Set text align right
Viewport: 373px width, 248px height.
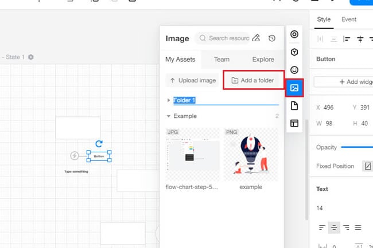pos(346,227)
